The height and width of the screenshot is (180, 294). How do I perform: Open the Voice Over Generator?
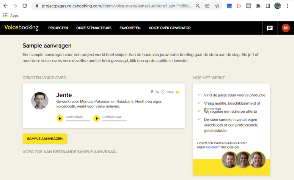[x=170, y=28]
